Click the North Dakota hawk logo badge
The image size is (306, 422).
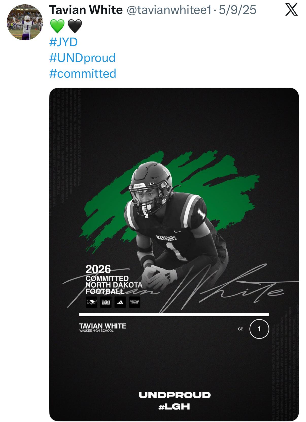pos(91,302)
